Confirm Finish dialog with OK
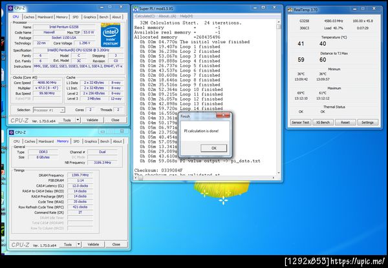Image resolution: width=388 pixels, height=268 pixels. click(x=214, y=148)
